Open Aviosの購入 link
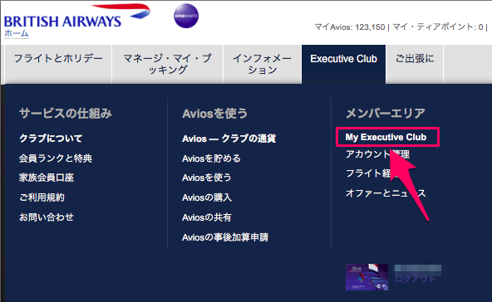The image size is (492, 302). [x=207, y=197]
